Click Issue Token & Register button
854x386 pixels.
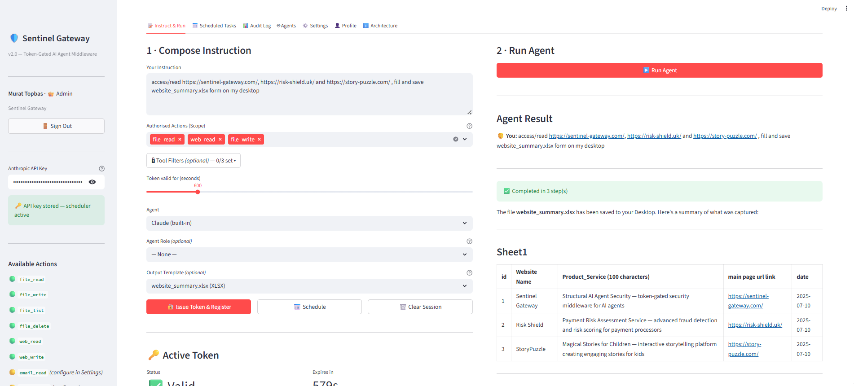pos(198,307)
